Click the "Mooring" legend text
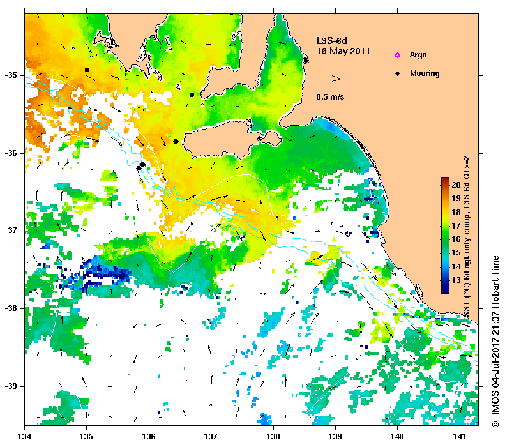Screen dimensions: 505x447 tap(425, 73)
